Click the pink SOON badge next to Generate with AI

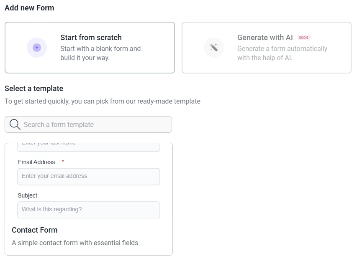304,38
